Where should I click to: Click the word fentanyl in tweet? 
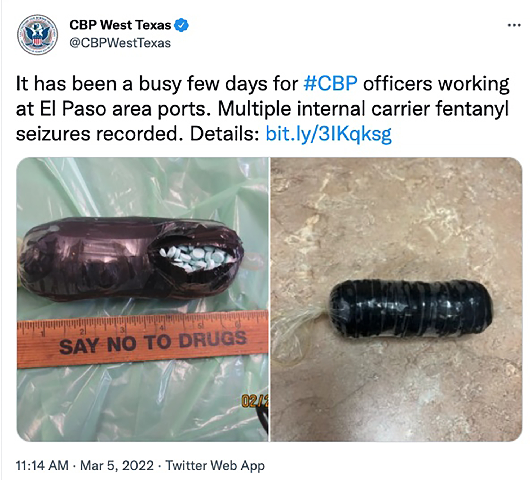click(x=472, y=109)
